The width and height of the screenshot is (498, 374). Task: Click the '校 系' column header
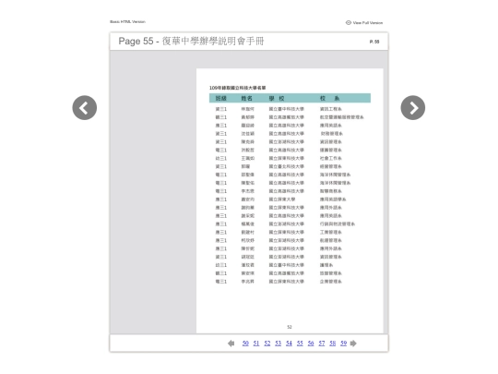[329, 98]
